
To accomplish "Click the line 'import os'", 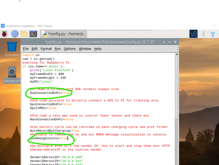I will pos(31,55).
